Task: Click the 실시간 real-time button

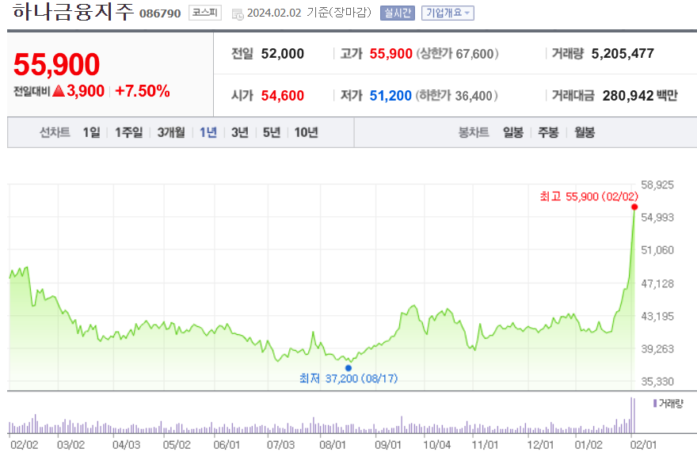Action: click(x=398, y=13)
